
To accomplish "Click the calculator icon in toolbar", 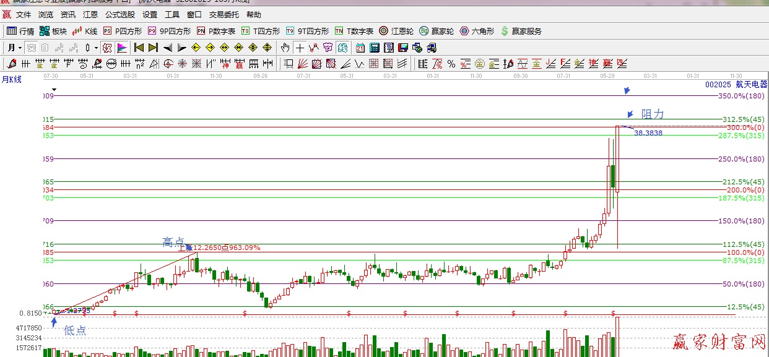I will 375,48.
